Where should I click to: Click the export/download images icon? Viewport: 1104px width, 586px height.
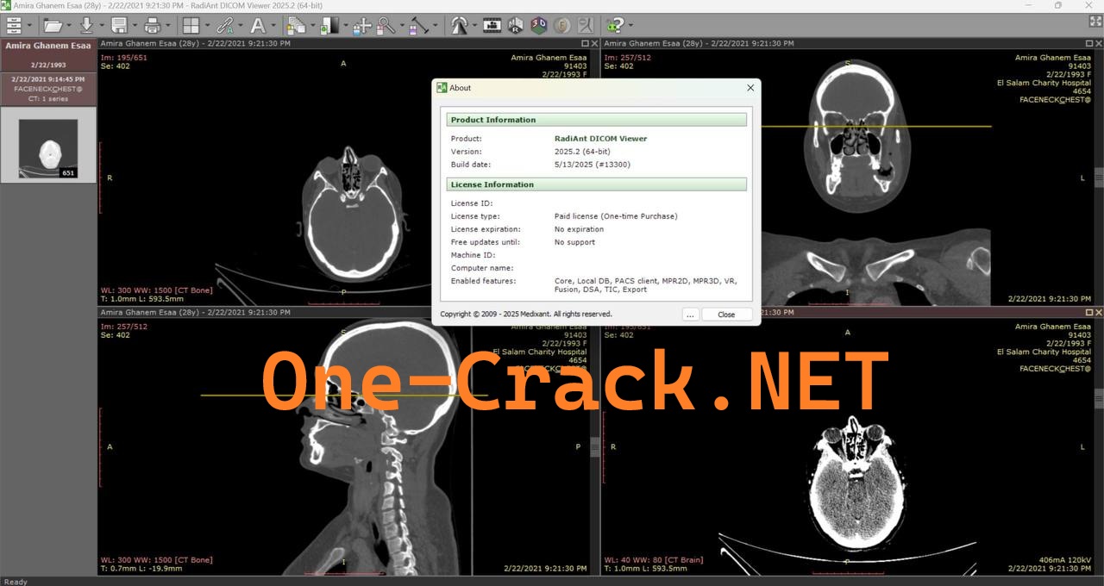[87, 25]
